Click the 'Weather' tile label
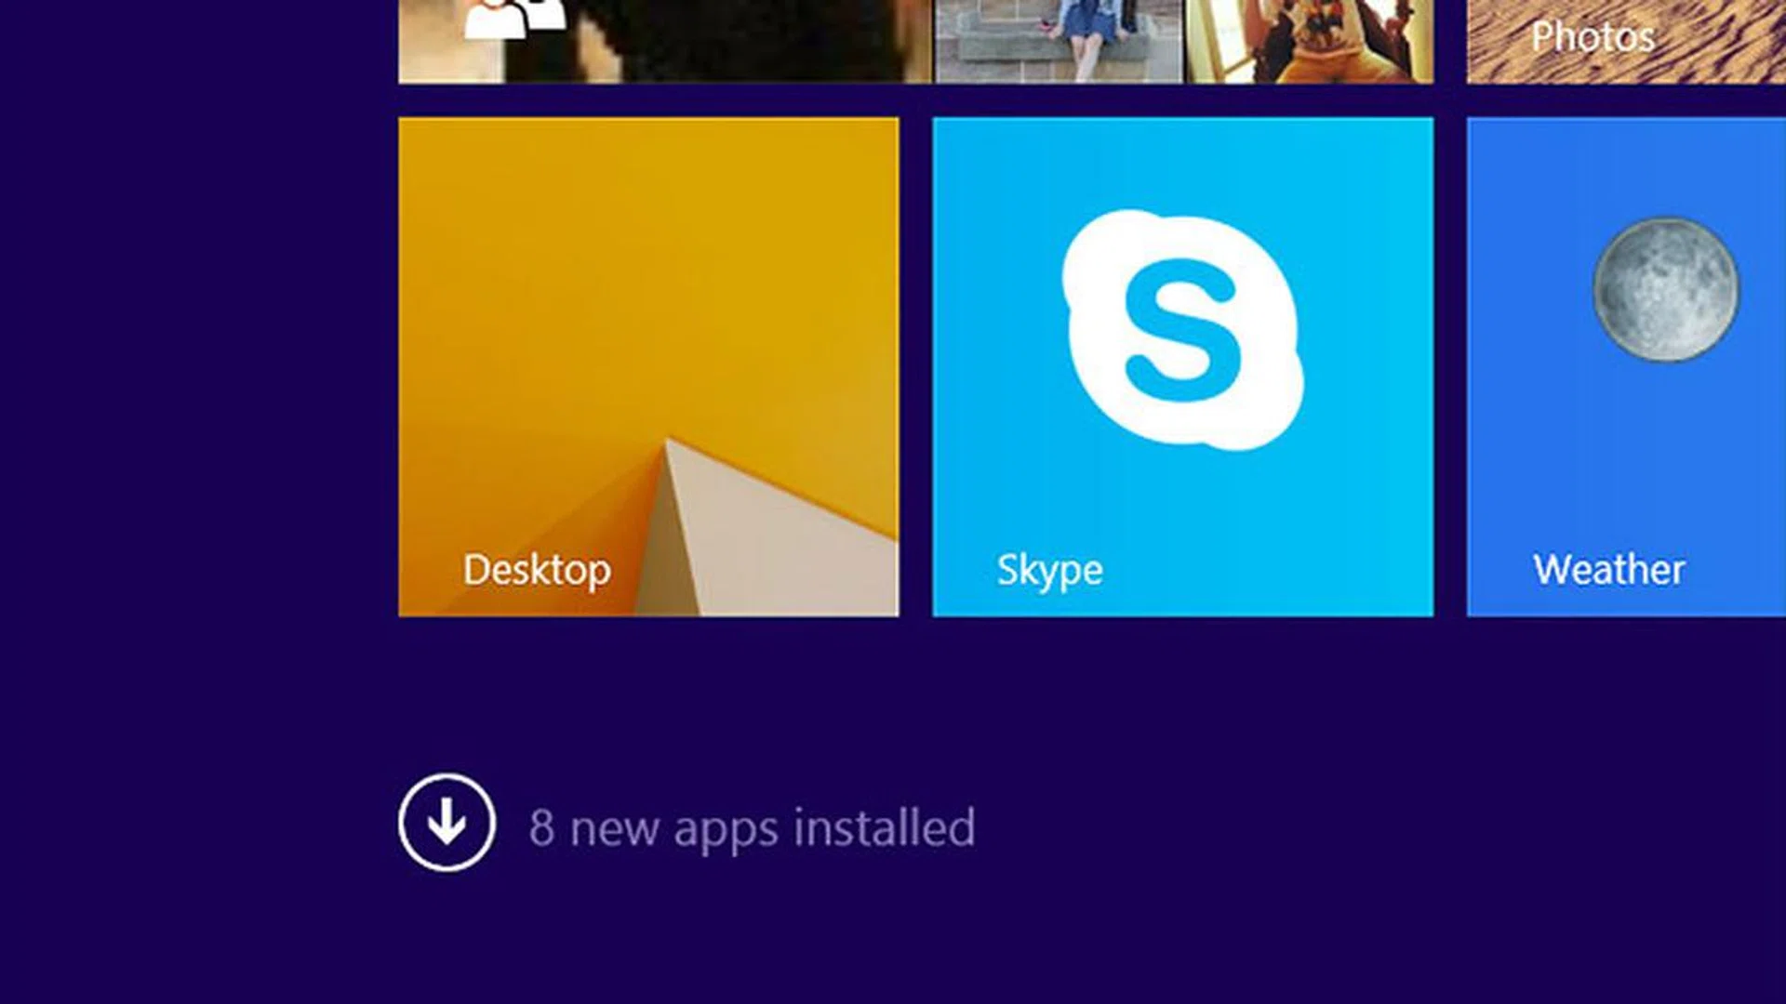Viewport: 1786px width, 1004px height. [x=1608, y=570]
